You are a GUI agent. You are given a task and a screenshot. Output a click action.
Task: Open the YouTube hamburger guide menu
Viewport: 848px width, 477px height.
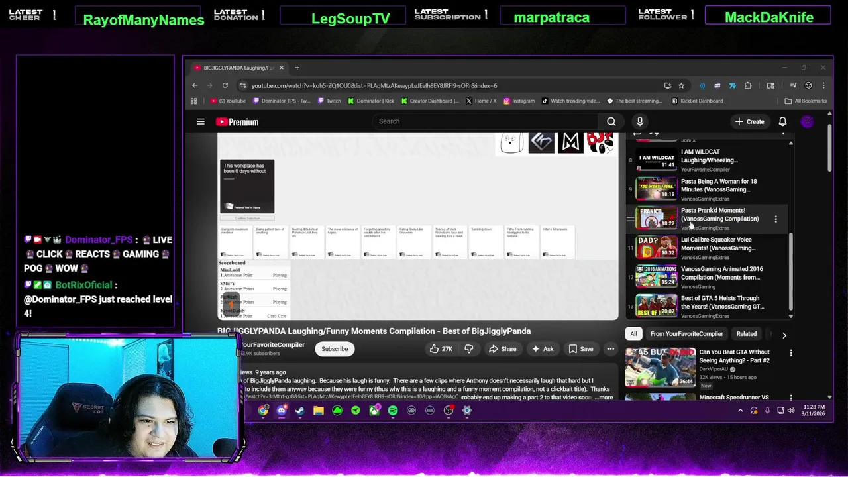200,121
